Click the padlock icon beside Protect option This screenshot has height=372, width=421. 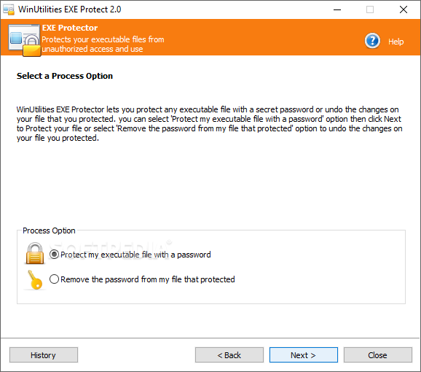pos(35,253)
